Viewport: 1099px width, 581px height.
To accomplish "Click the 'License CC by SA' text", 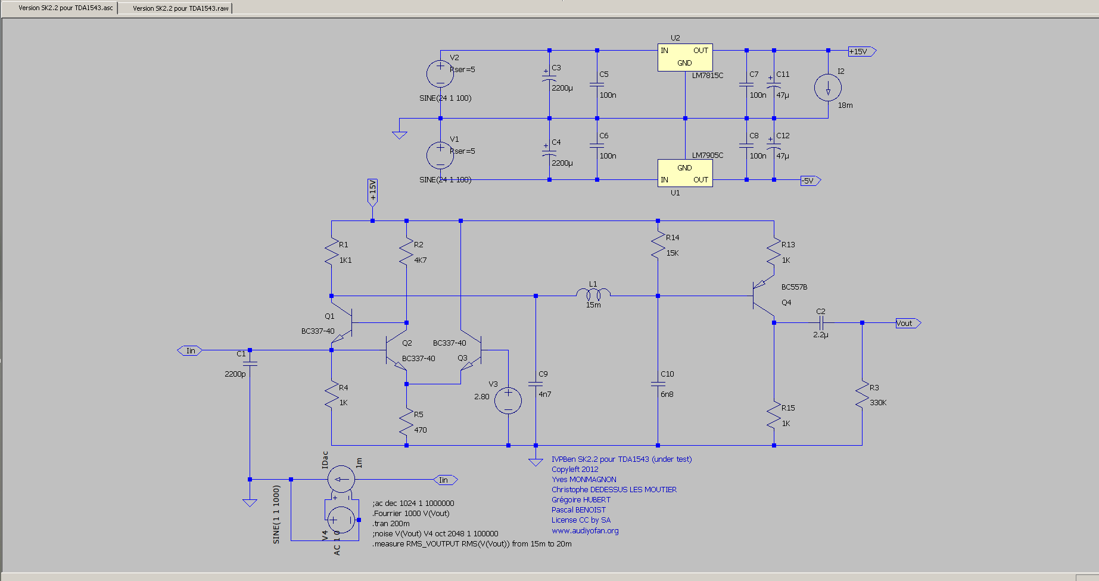I will pyautogui.click(x=581, y=520).
